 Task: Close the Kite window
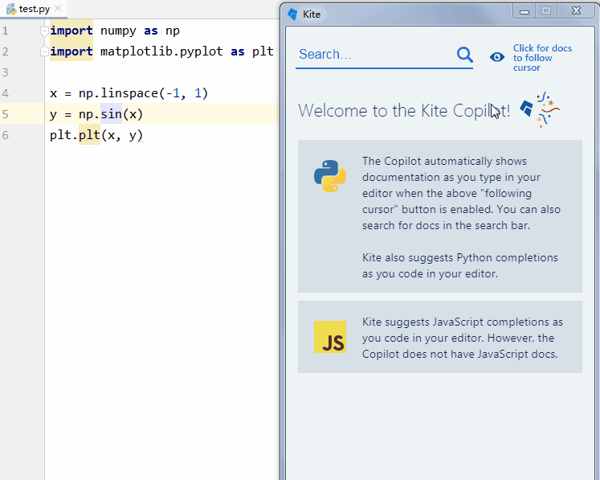coord(576,10)
